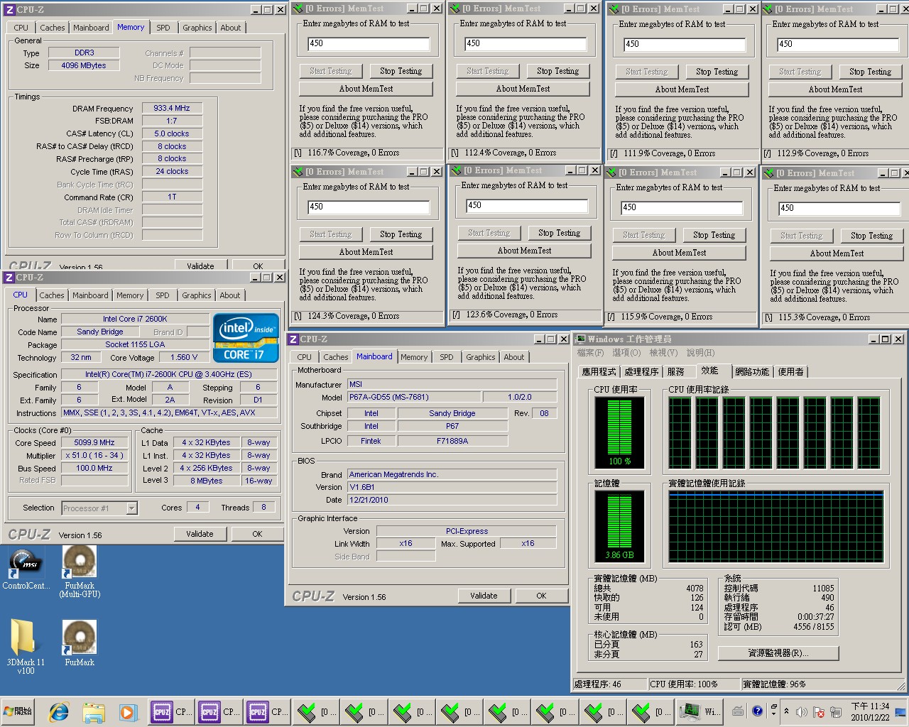The height and width of the screenshot is (727, 909).
Task: Click the keyboard input tray icon
Action: click(x=739, y=711)
